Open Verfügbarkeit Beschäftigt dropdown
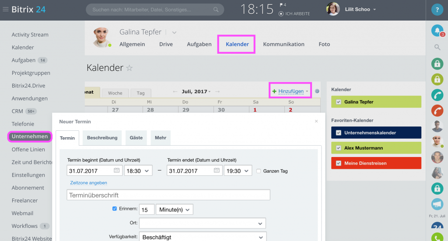 [203, 237]
